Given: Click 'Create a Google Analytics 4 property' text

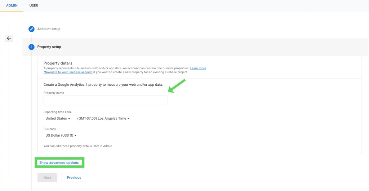Looking at the screenshot, I should tap(103, 84).
